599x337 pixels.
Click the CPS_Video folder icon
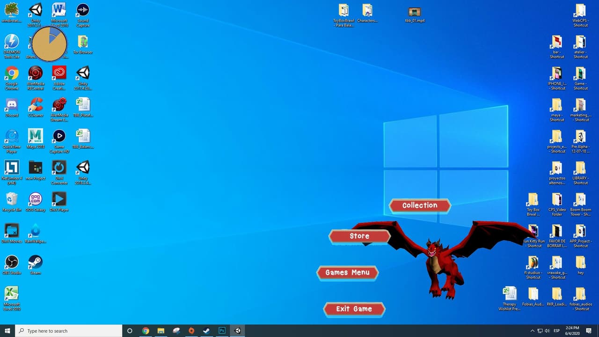pos(556,204)
